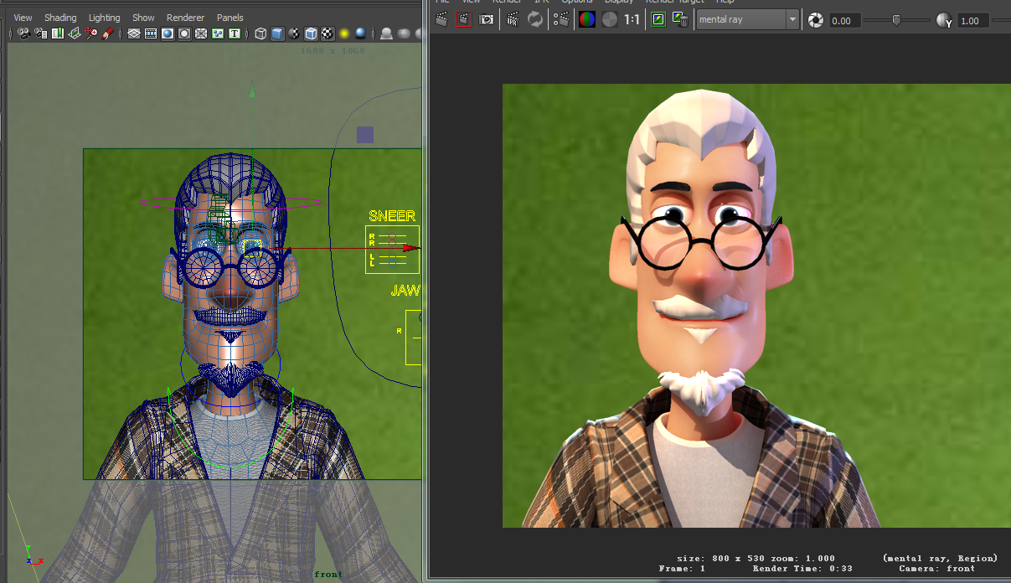Click the Keep Image icon in Render View
Viewport: 1011px width, 583px height.
(x=658, y=19)
